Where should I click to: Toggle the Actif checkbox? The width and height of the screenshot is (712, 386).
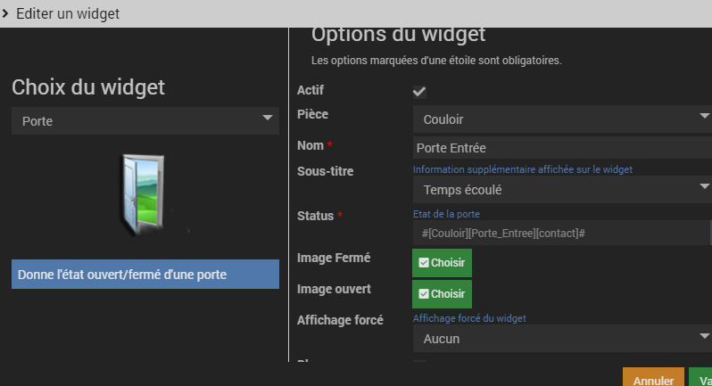[418, 92]
